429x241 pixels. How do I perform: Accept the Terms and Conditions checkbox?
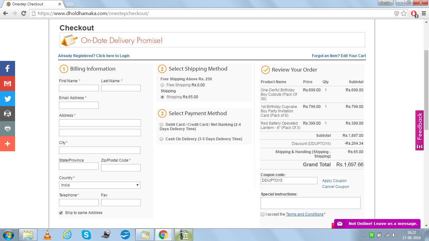click(x=263, y=214)
